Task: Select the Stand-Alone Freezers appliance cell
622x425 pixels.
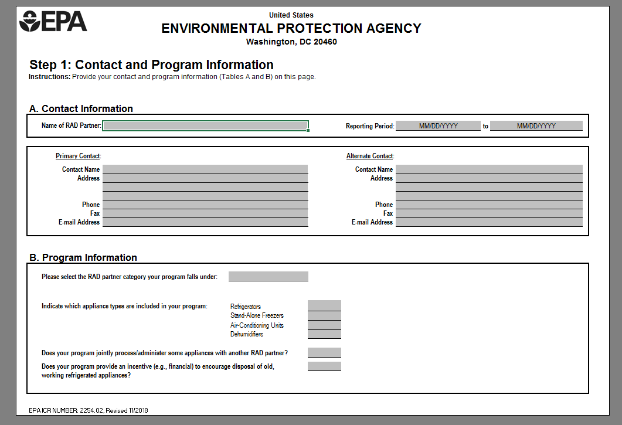Action: pos(324,315)
